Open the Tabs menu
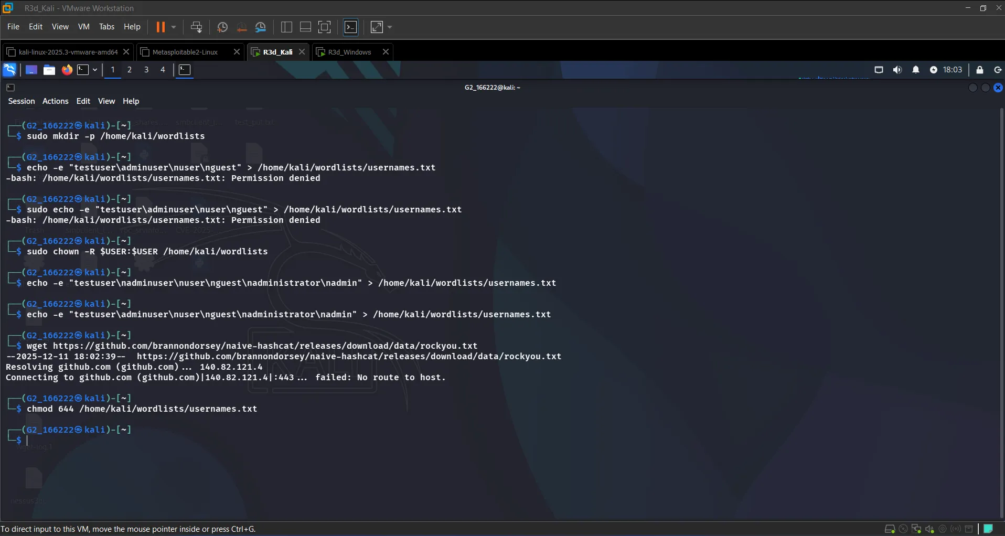The width and height of the screenshot is (1005, 536). click(x=106, y=27)
